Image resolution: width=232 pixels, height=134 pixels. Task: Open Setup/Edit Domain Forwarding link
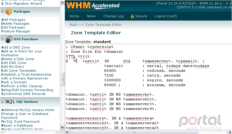tap(27, 90)
